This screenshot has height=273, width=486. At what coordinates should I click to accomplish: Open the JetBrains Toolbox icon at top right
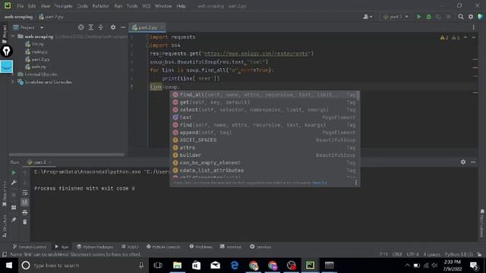point(481,17)
